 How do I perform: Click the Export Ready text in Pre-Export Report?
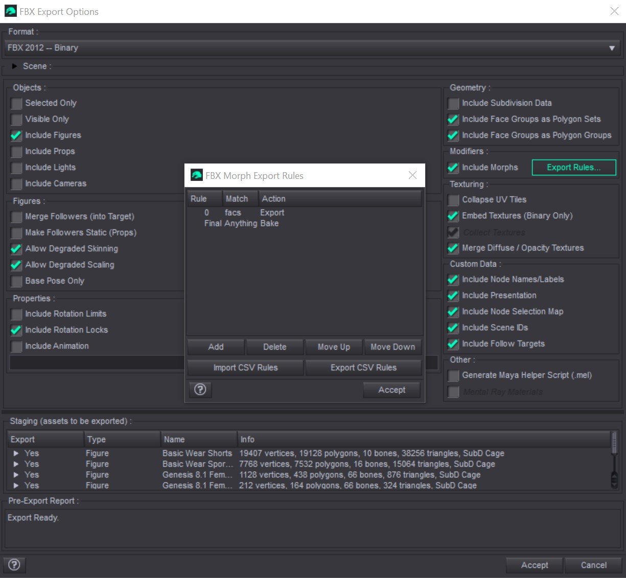(33, 518)
